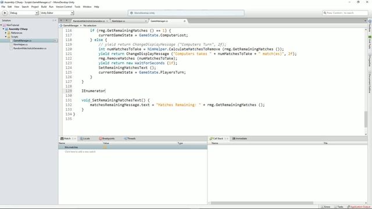Open the Version Control menu
The height and width of the screenshot is (209, 372).
[64, 6]
